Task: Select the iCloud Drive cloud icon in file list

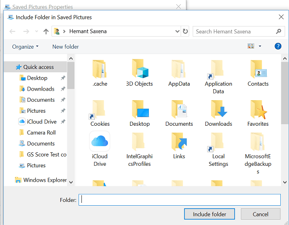Action: (x=100, y=141)
